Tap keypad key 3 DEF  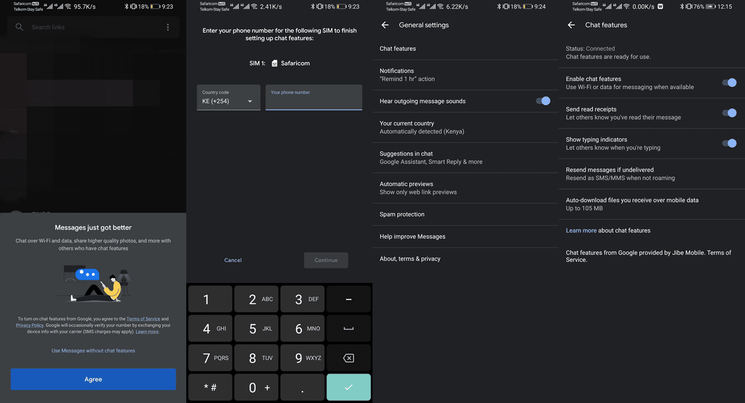click(302, 299)
